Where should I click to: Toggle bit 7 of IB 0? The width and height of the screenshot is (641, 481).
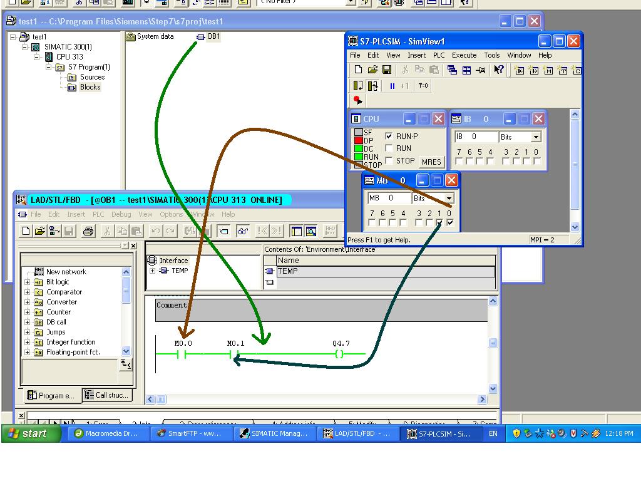pos(459,161)
